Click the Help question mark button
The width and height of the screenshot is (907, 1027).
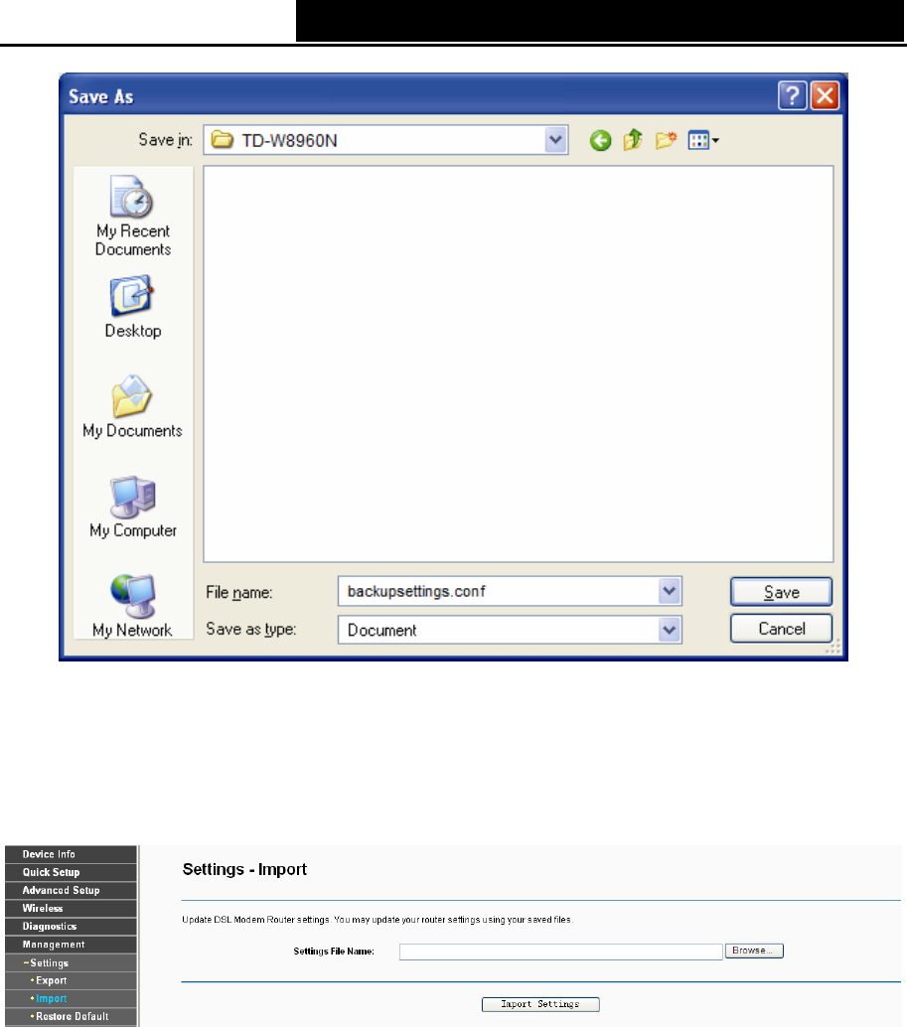793,95
